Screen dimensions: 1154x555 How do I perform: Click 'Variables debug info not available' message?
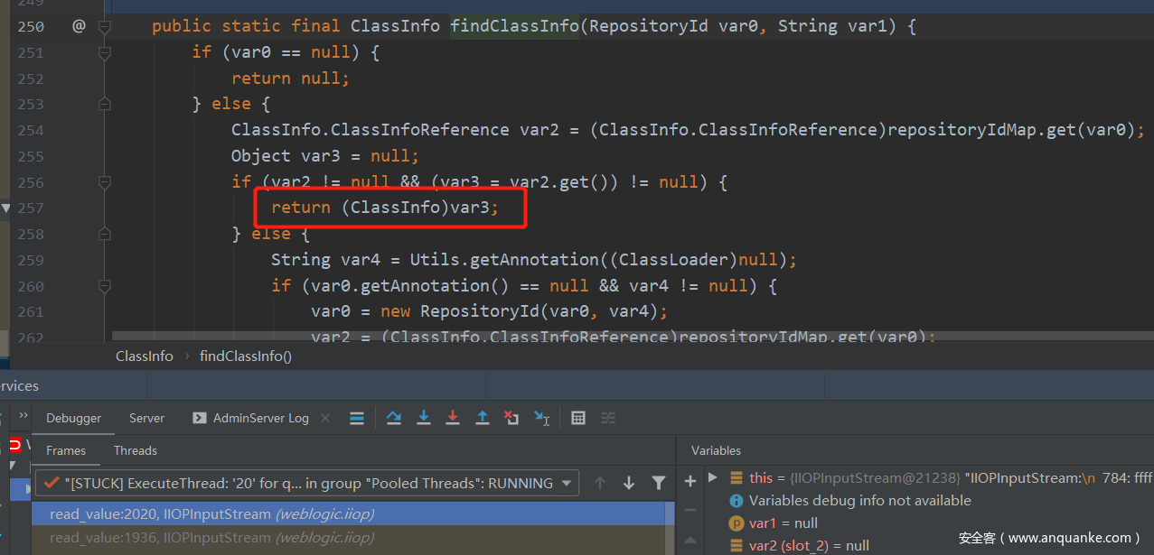click(859, 500)
